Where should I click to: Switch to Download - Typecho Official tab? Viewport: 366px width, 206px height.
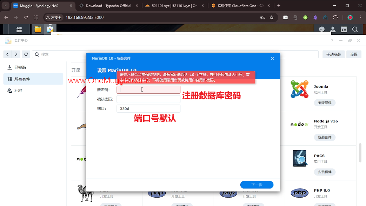pos(108,6)
